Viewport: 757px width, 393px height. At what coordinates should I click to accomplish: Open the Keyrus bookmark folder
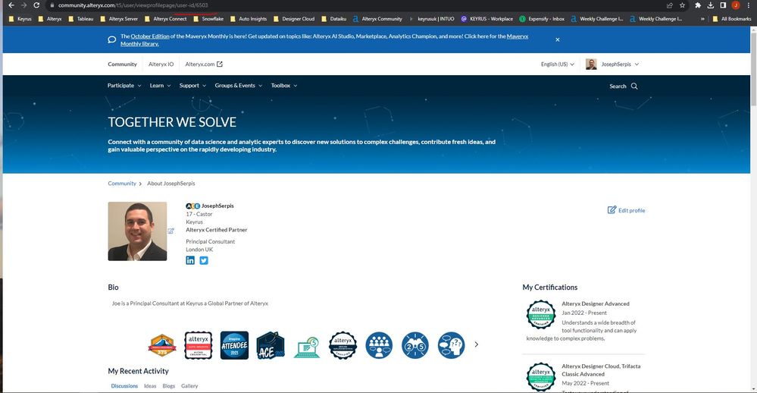[20, 19]
